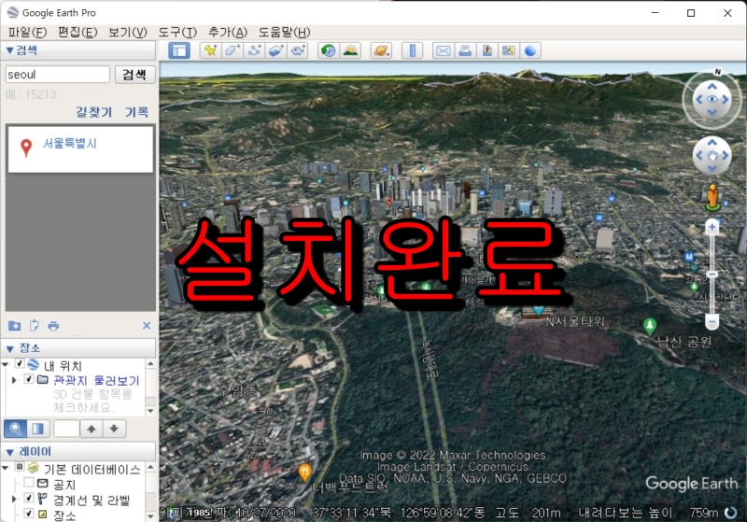Click the 검색 search button
The height and width of the screenshot is (522, 747).
[134, 75]
